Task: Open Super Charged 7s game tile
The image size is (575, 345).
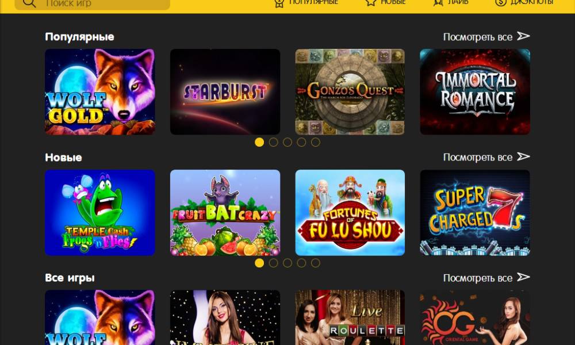Action: point(475,213)
